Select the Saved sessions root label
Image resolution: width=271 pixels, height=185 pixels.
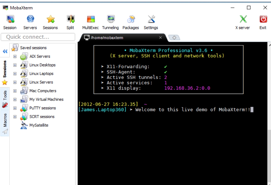[x=33, y=48]
